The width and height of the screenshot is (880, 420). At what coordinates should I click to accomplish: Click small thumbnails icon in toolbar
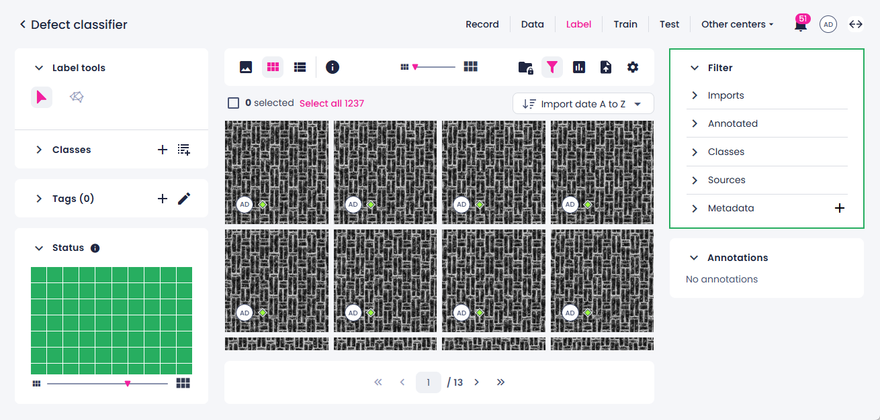404,67
